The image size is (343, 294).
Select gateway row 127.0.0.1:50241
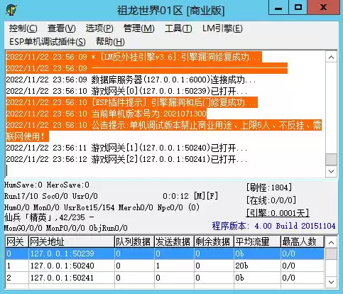pos(165,278)
